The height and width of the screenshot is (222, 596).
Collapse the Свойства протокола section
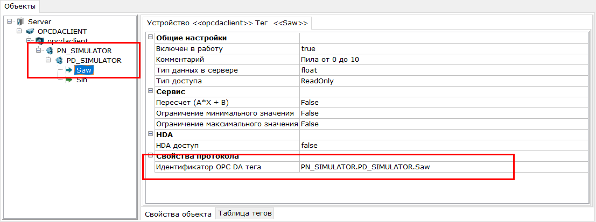150,156
